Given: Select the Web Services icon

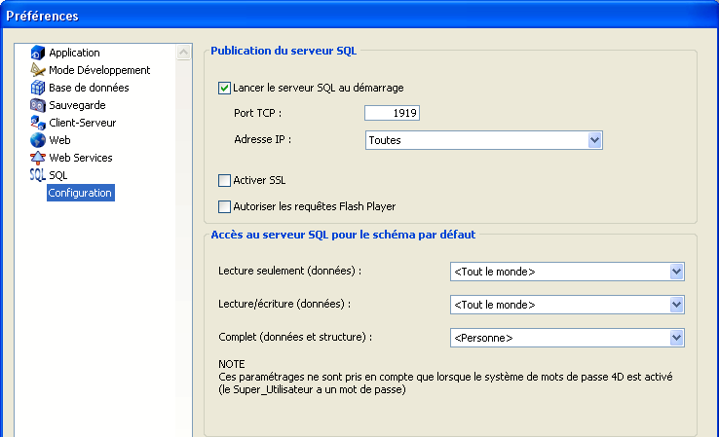Looking at the screenshot, I should [x=38, y=158].
